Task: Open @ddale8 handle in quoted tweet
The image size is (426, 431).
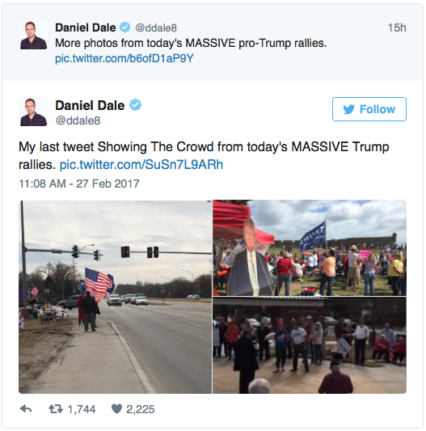Action: [156, 27]
